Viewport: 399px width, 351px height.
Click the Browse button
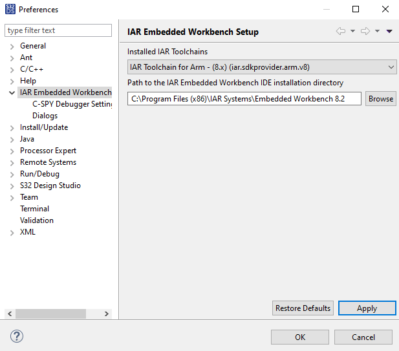click(381, 99)
